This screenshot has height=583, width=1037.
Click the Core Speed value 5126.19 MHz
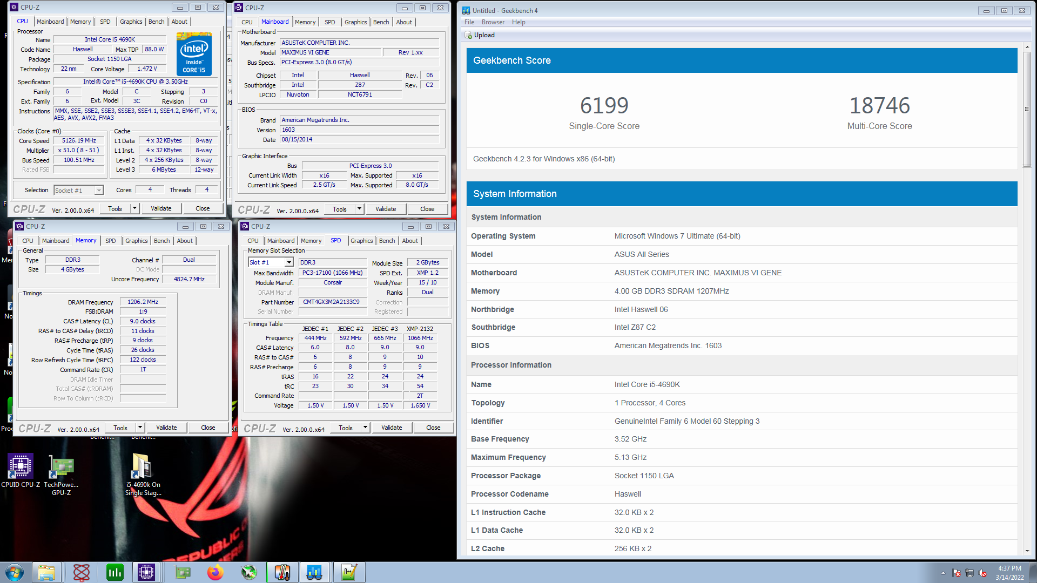pos(79,141)
